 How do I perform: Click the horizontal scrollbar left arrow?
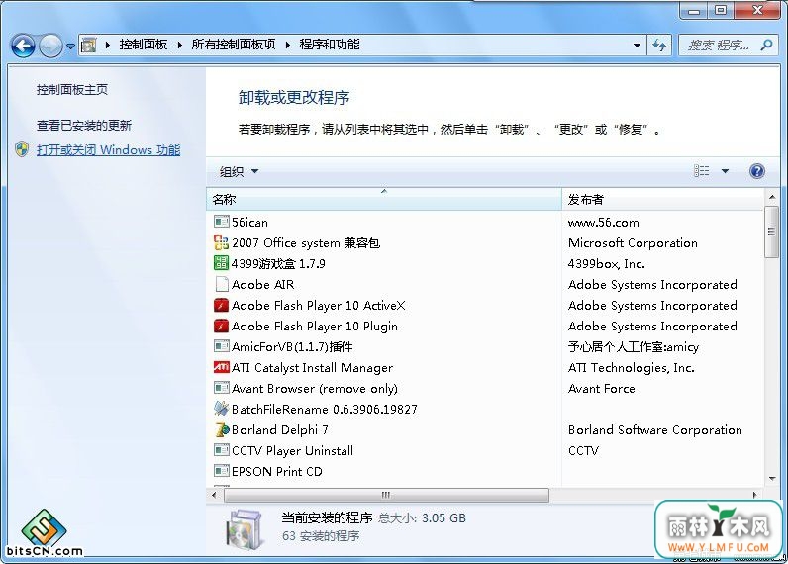[215, 495]
